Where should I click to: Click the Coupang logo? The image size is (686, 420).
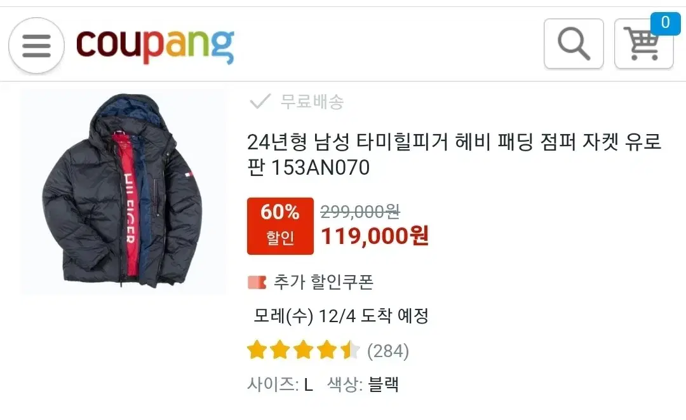(156, 45)
